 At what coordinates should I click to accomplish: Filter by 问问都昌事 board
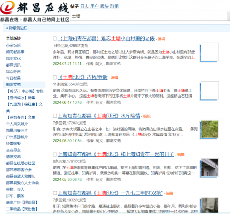click(x=15, y=52)
